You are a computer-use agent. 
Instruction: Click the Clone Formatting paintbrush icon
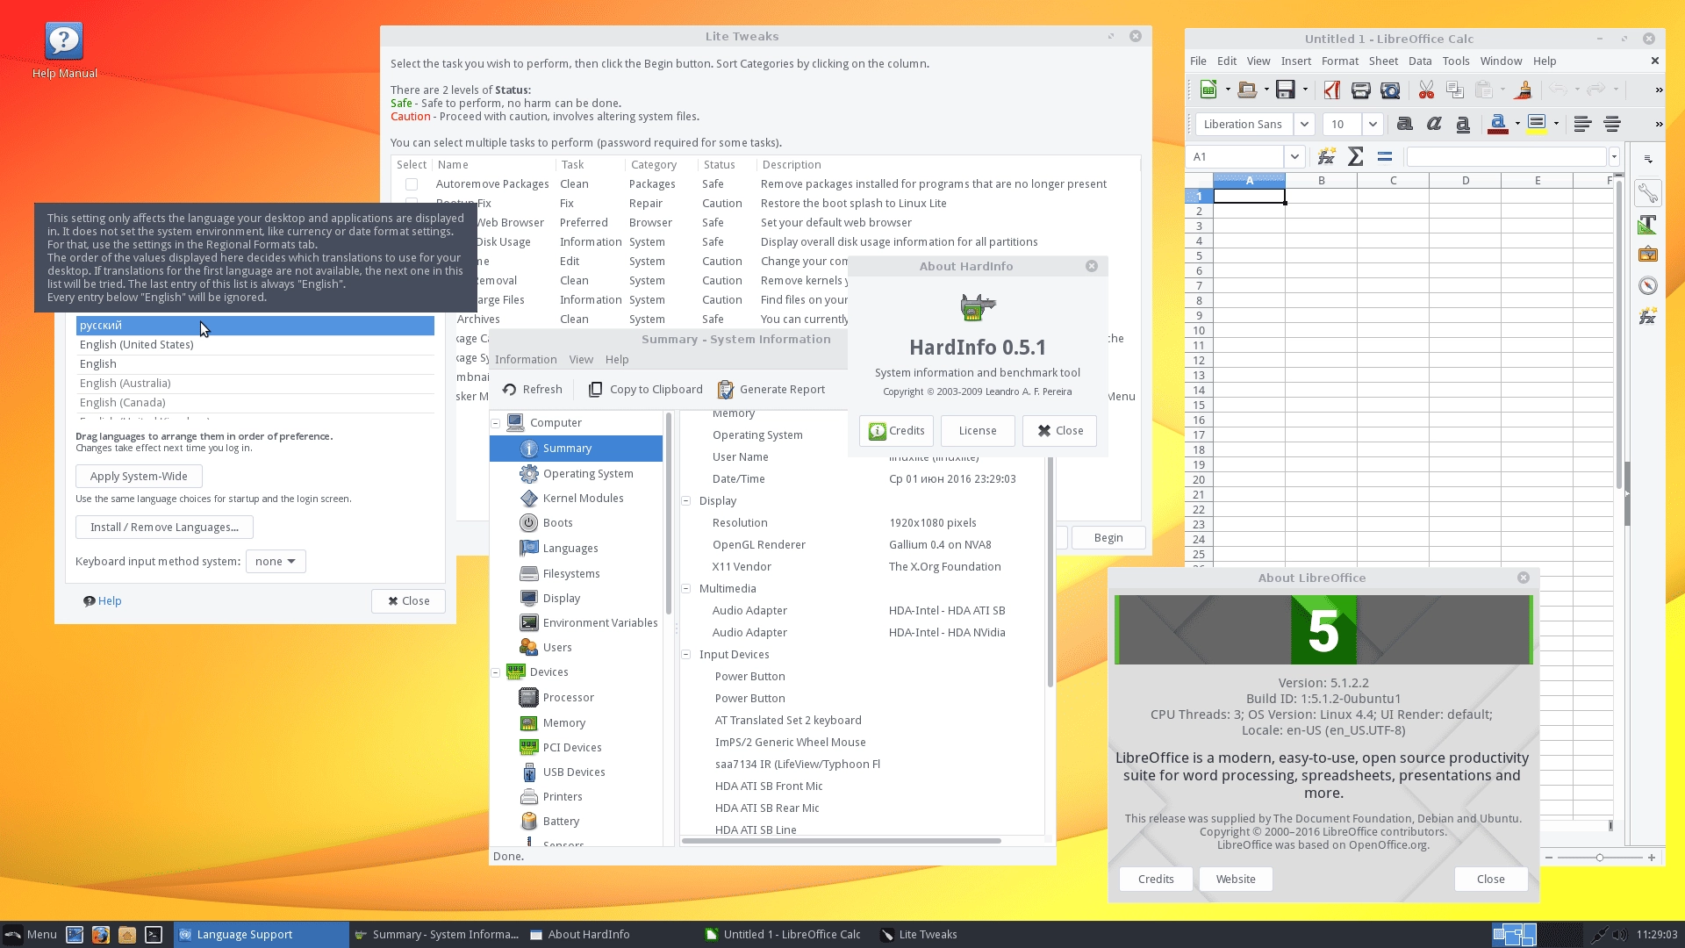point(1524,90)
